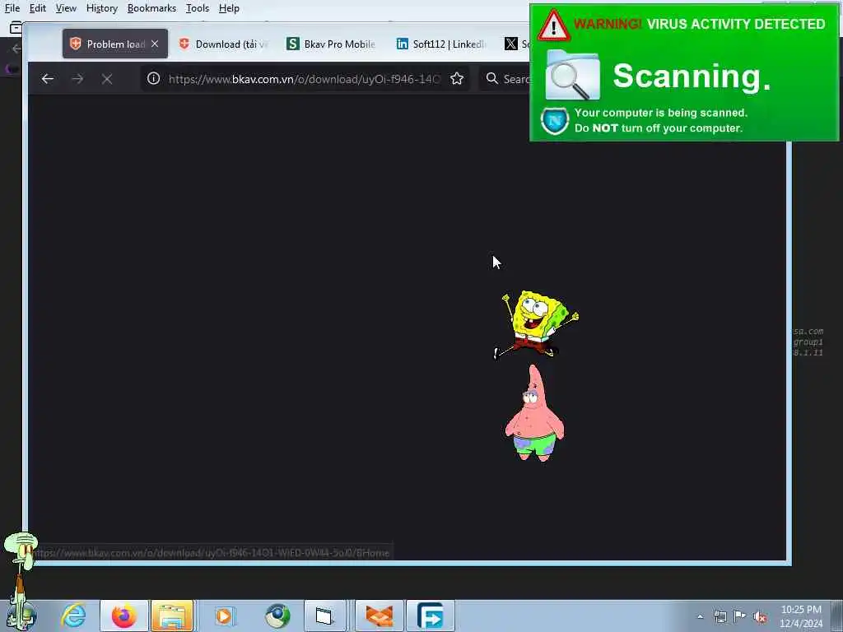Screen dimensions: 843x632
Task: Click the VIRUS ACTIVITY DETECTED heading
Action: (735, 24)
